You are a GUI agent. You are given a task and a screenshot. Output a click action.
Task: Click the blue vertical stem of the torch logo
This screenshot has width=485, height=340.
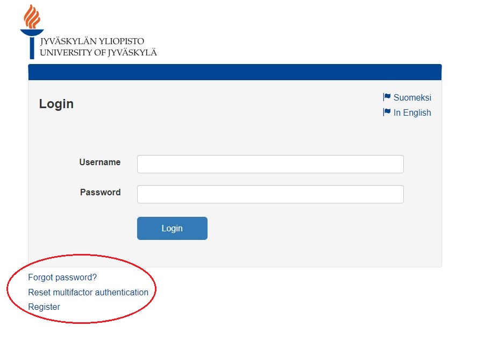point(32,47)
